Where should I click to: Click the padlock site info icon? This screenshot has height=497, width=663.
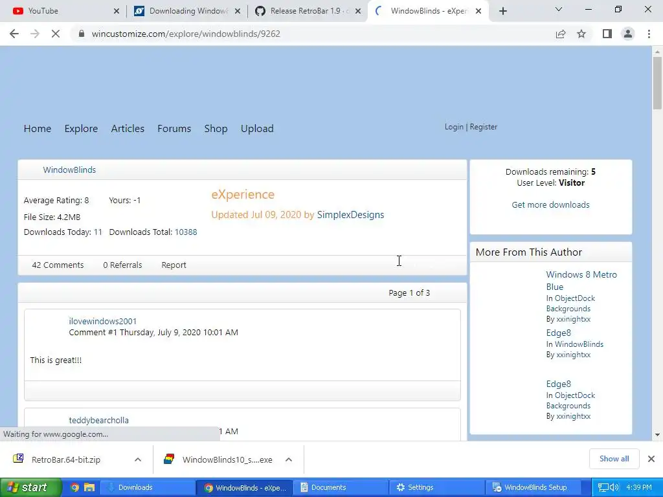[82, 34]
